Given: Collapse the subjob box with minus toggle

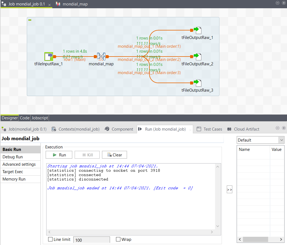Looking at the screenshot, I should click(30, 20).
